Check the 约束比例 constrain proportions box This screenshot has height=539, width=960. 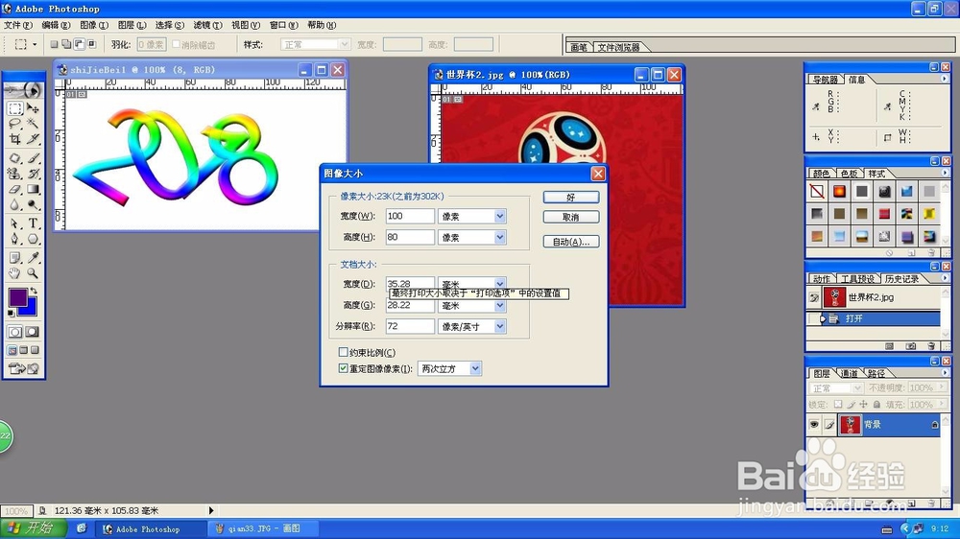(x=343, y=352)
